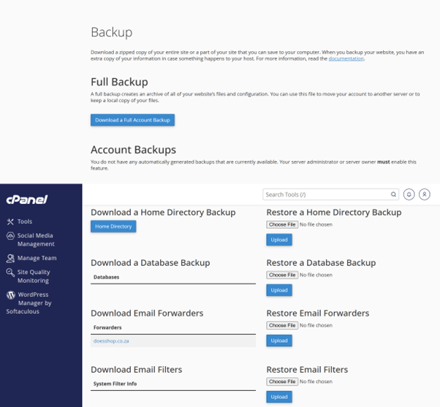This screenshot has height=407, width=440.
Task: Click the Site Quality Monitoring icon
Action: (10, 273)
